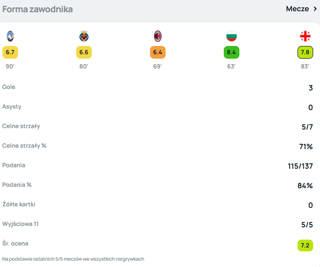Select the yellow 6.6 rating badge
Viewport: 320px width, 267px height.
tap(84, 52)
